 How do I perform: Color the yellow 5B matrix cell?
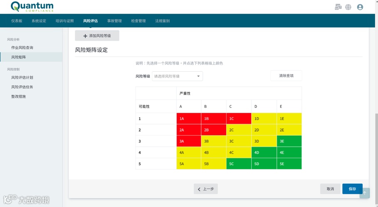pos(214,164)
